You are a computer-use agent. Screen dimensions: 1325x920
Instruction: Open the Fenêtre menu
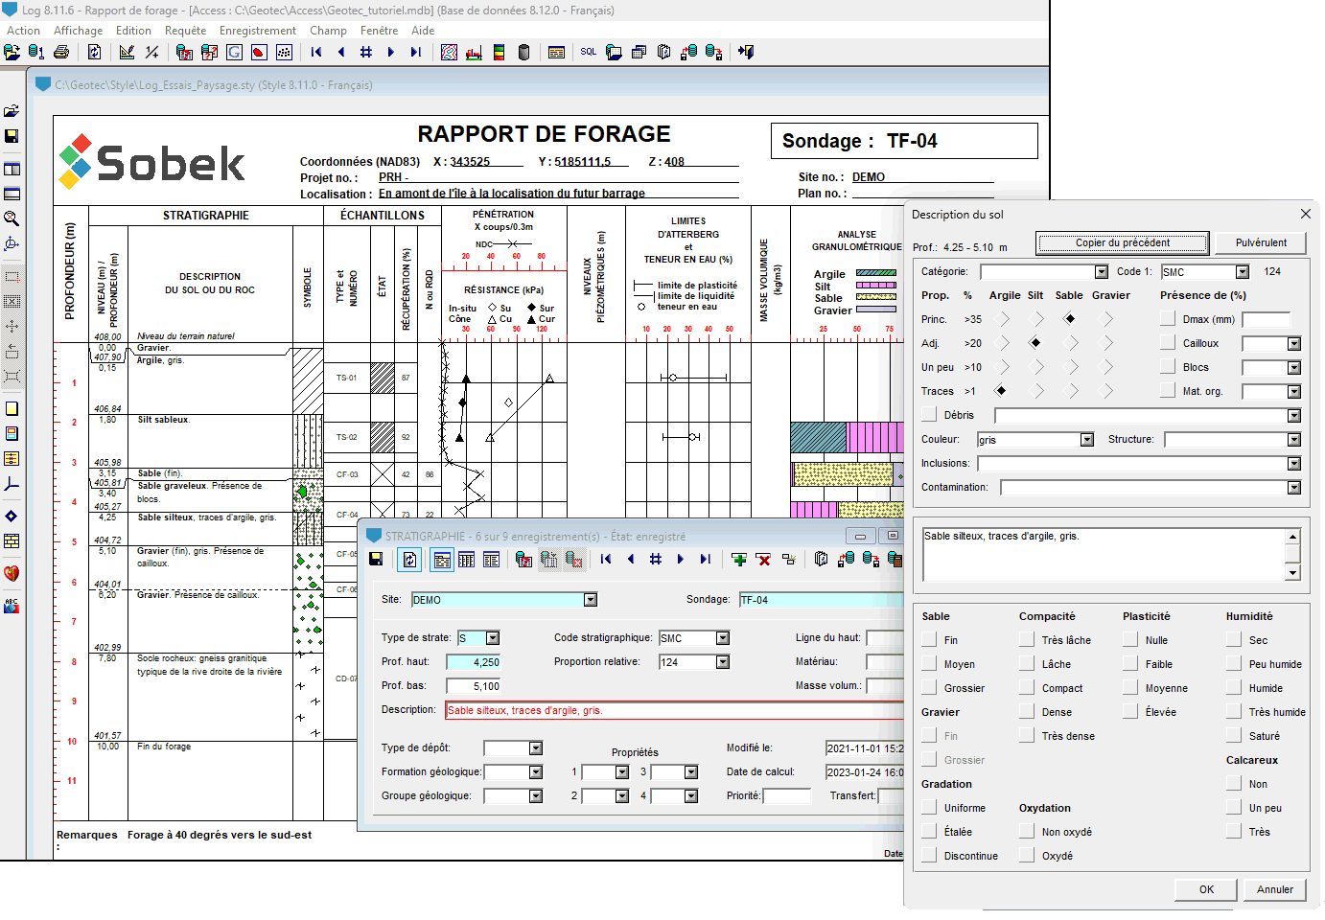pyautogui.click(x=379, y=31)
